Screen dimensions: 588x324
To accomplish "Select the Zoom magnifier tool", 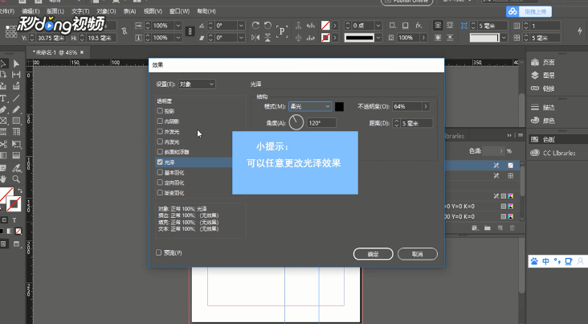I will pyautogui.click(x=16, y=179).
